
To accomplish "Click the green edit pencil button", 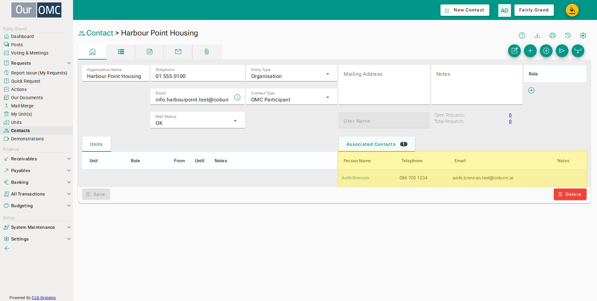I will coord(514,51).
